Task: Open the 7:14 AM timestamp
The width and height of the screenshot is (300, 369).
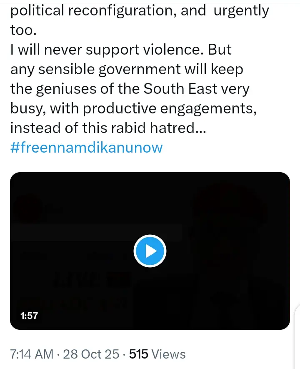Action: click(32, 354)
